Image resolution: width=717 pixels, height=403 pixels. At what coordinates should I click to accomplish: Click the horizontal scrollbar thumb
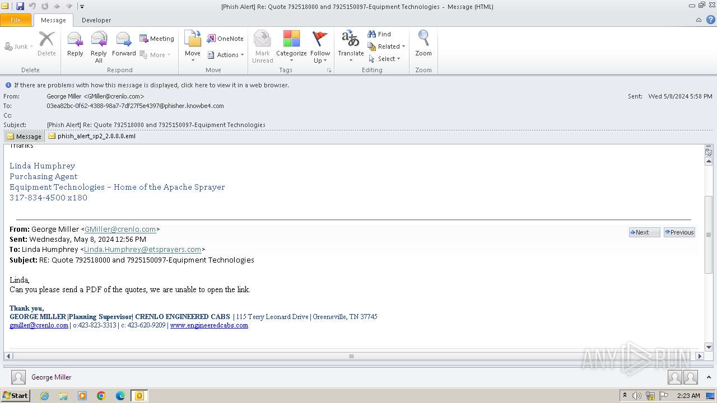tap(351, 356)
